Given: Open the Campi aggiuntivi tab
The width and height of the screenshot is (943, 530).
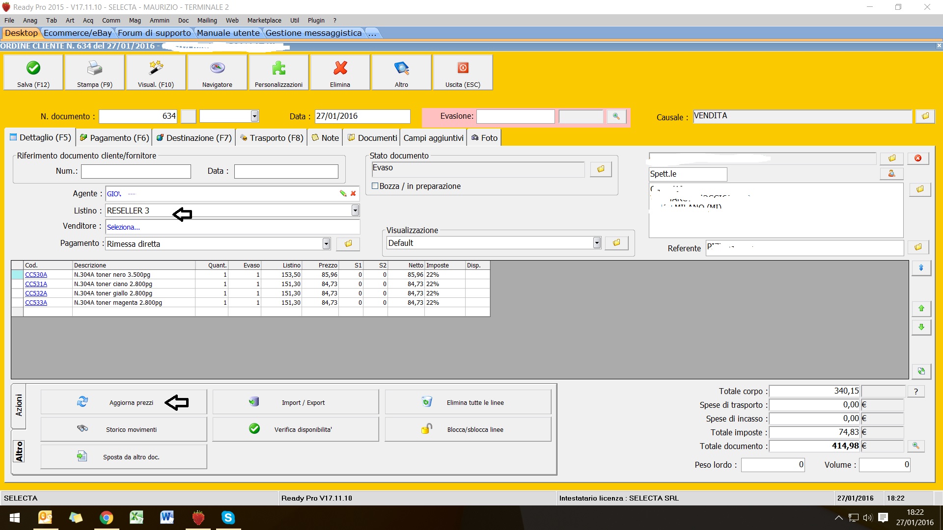Looking at the screenshot, I should point(433,138).
